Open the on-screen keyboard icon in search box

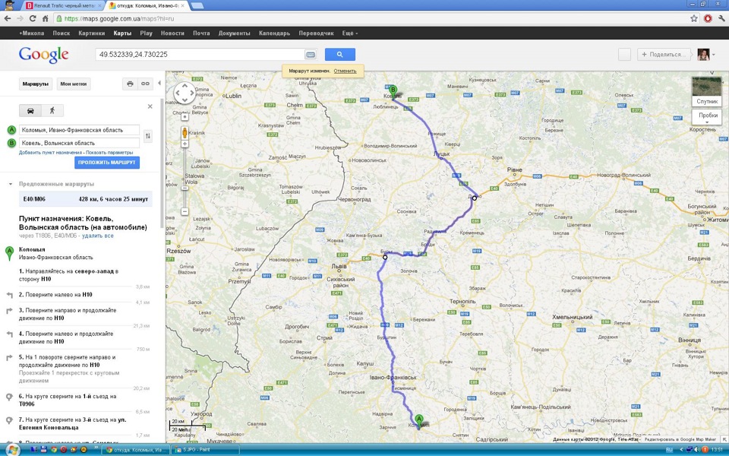(x=310, y=55)
